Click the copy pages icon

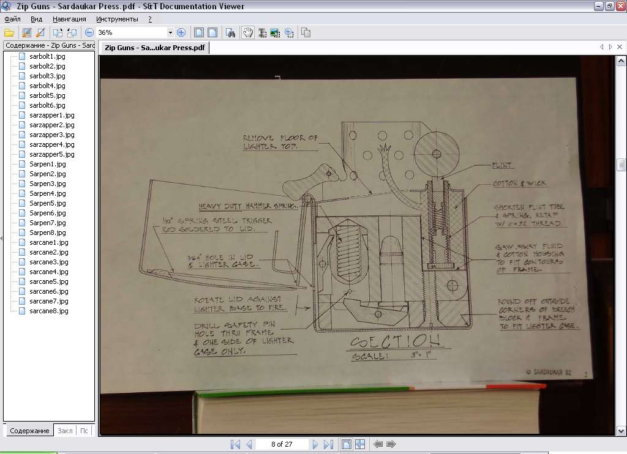(306, 33)
